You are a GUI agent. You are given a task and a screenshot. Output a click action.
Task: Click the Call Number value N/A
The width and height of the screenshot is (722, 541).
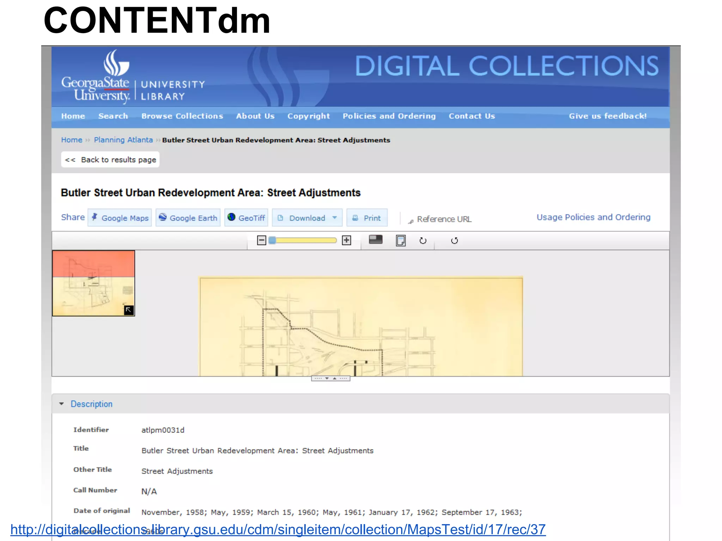pos(149,491)
